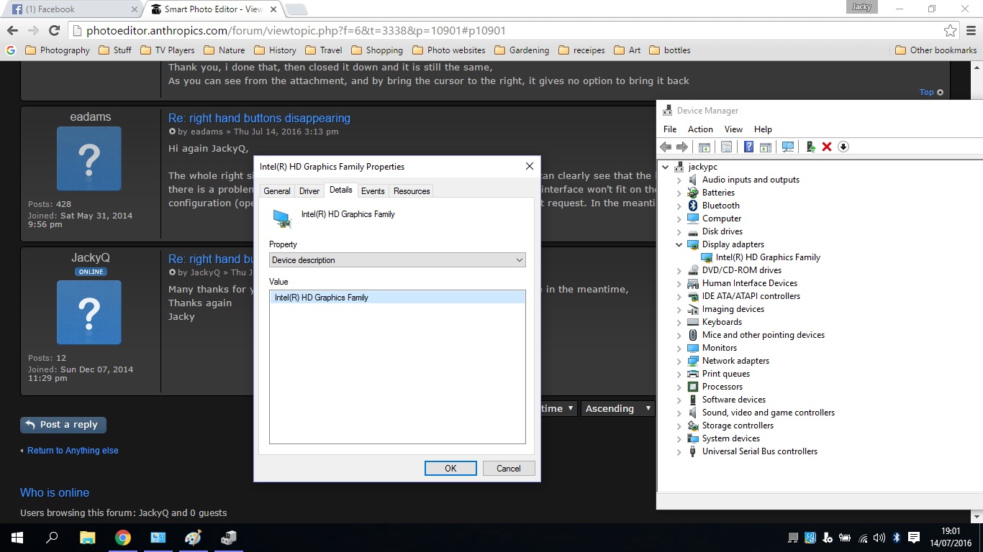Collapse the jackypc root node
The image size is (983, 552).
pos(664,167)
